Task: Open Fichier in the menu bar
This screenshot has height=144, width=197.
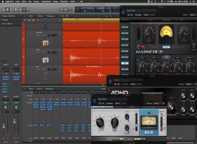Action: coord(18,2)
